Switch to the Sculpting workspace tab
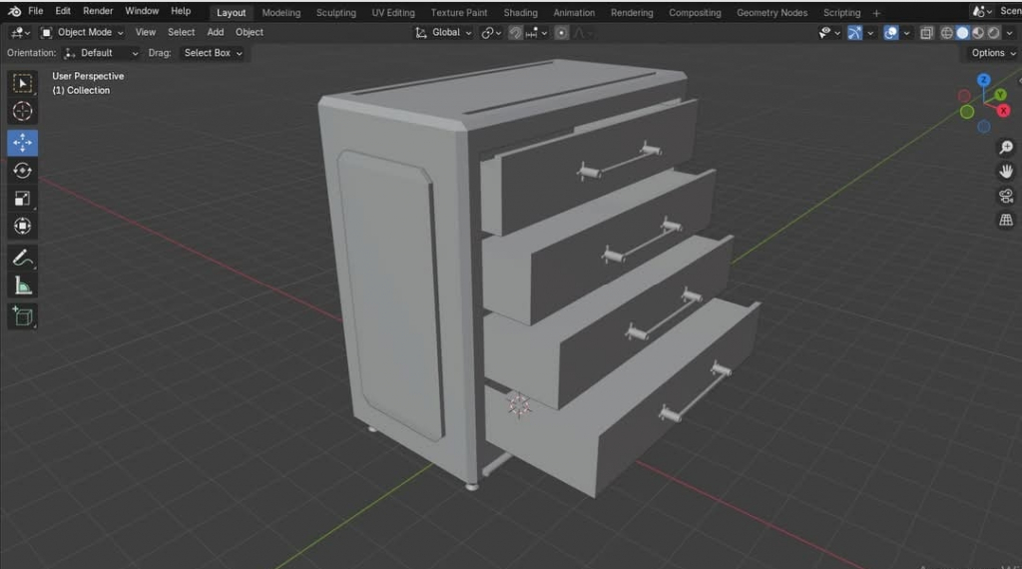Image resolution: width=1022 pixels, height=569 pixels. [x=335, y=13]
